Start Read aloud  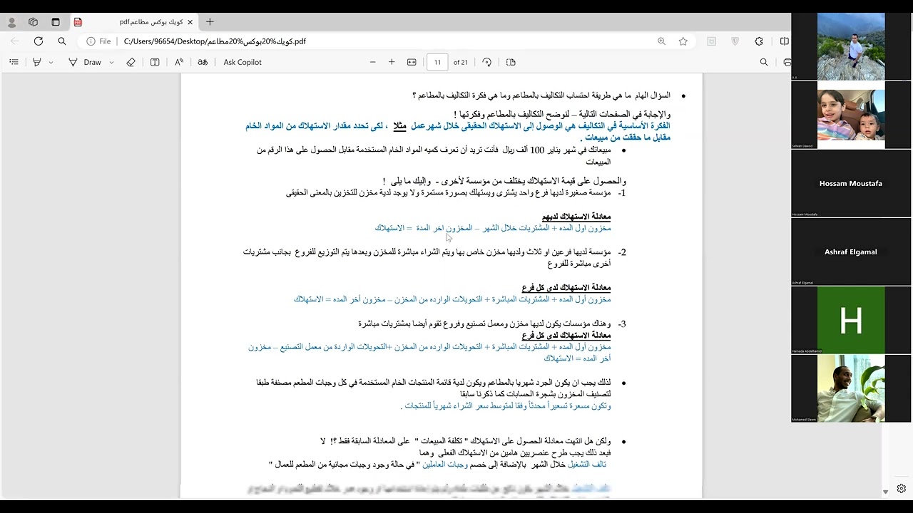point(179,62)
